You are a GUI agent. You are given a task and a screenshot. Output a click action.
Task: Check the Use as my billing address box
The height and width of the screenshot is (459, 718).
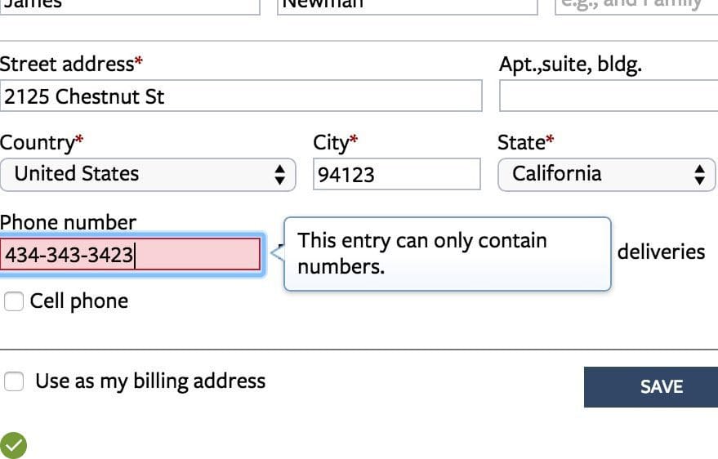click(x=14, y=381)
